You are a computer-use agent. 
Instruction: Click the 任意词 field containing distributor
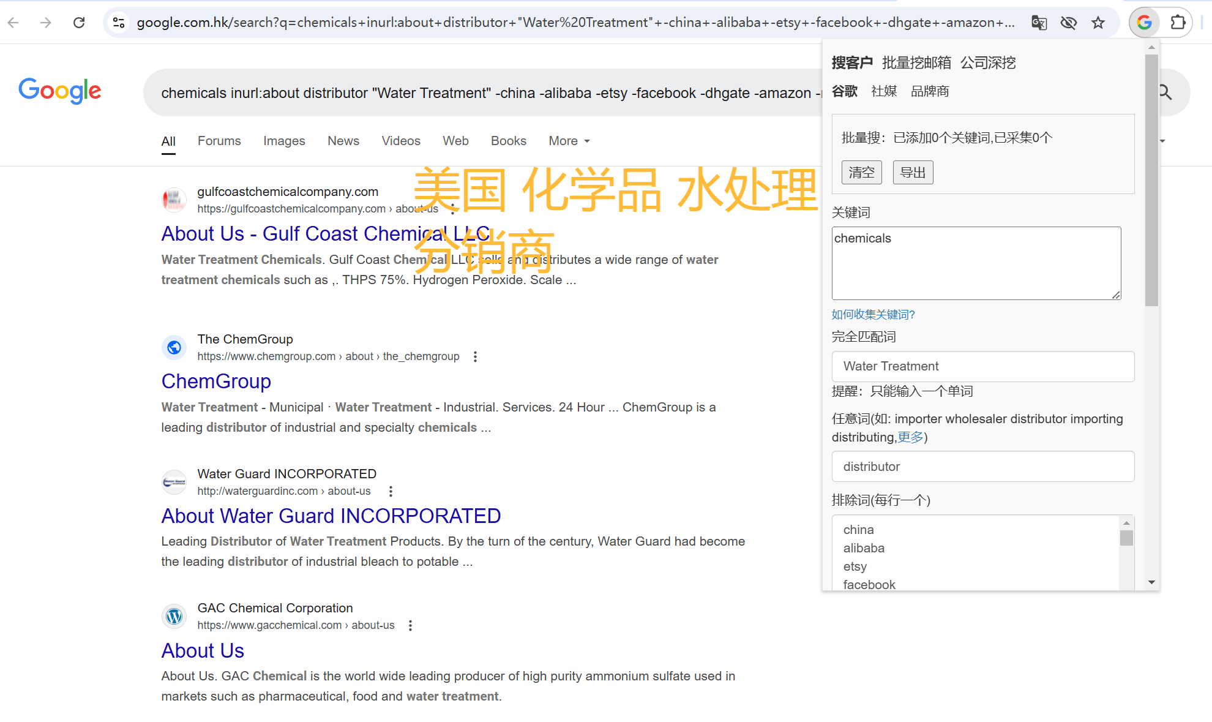(x=983, y=467)
